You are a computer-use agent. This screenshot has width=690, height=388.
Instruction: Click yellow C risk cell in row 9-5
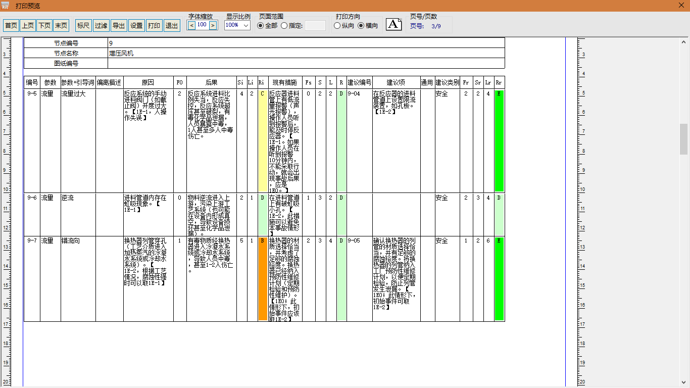click(262, 140)
